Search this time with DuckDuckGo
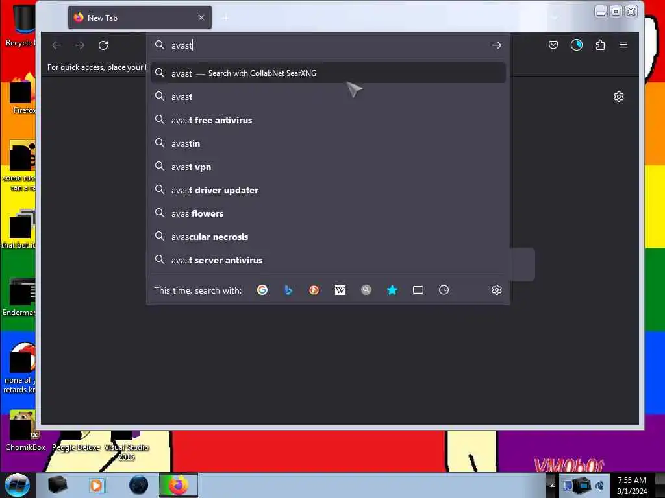The width and height of the screenshot is (665, 498). coord(314,290)
